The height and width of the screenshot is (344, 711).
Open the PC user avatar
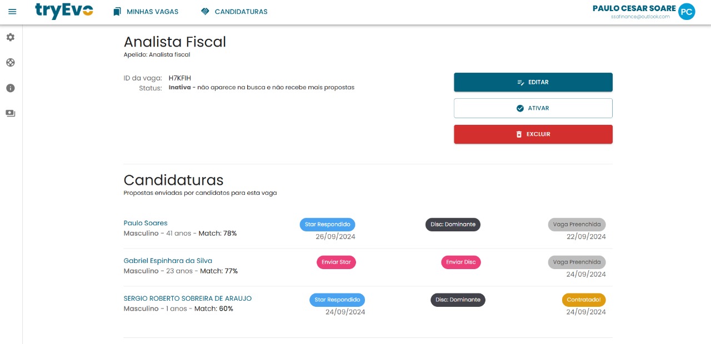coord(687,12)
